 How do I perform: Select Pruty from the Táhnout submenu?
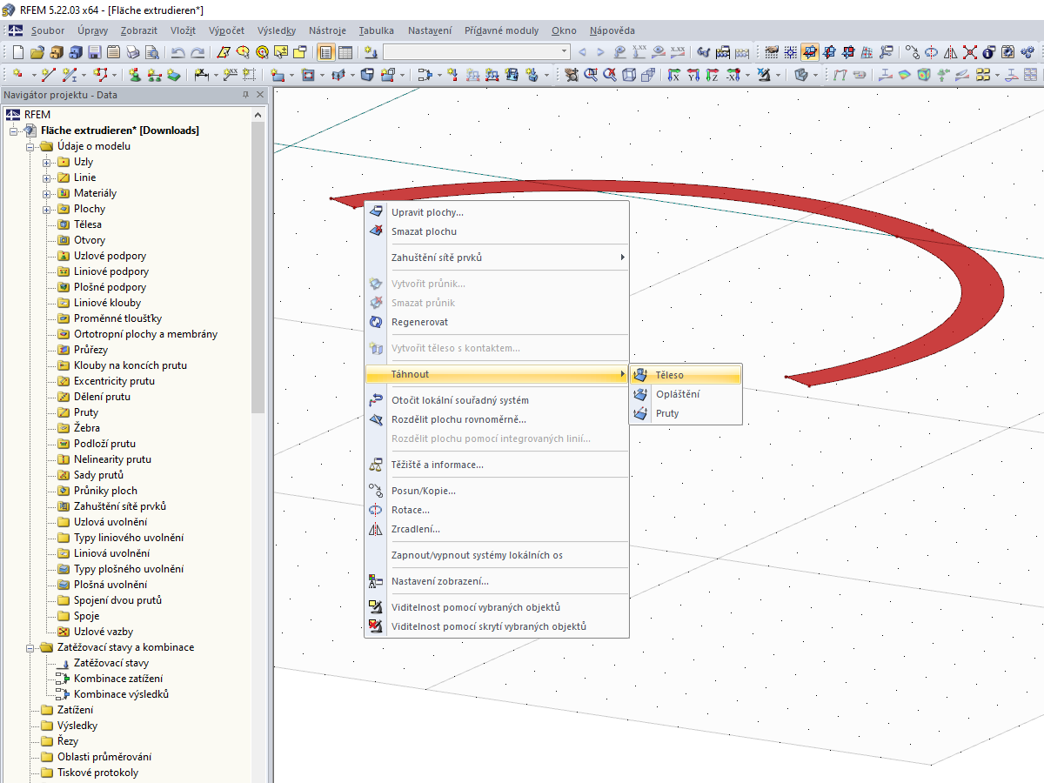click(686, 413)
